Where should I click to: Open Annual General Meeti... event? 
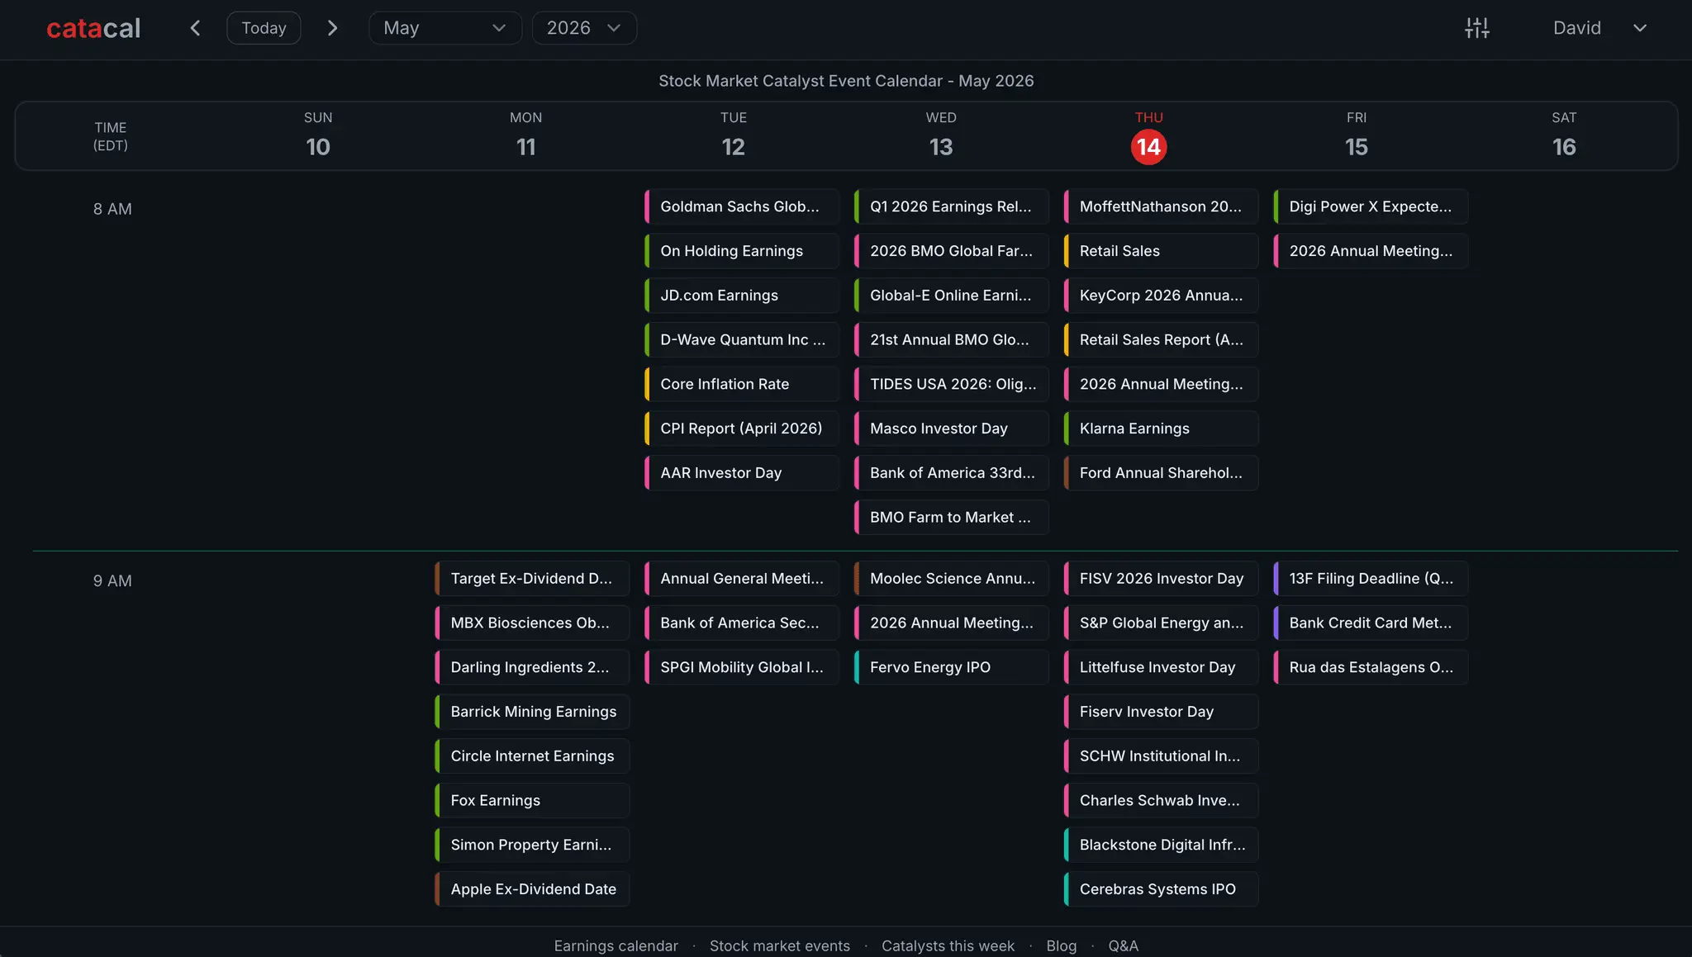pos(742,579)
